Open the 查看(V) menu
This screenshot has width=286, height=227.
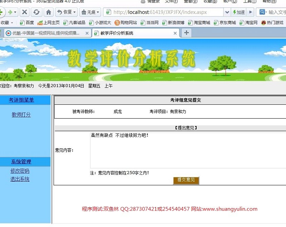(191, 1)
